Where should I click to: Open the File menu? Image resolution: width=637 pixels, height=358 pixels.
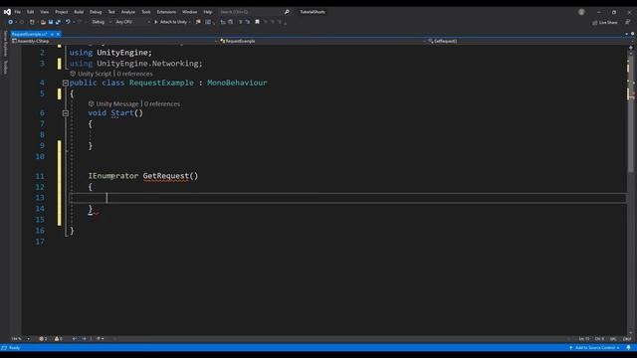click(18, 12)
